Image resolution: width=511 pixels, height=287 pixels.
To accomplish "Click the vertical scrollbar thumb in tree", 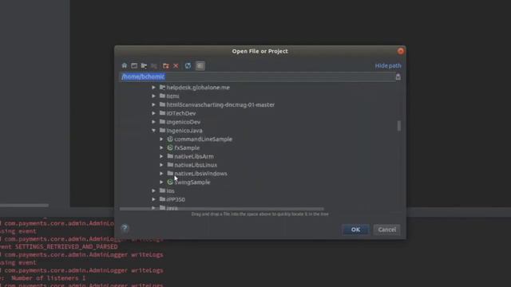I will (x=399, y=126).
